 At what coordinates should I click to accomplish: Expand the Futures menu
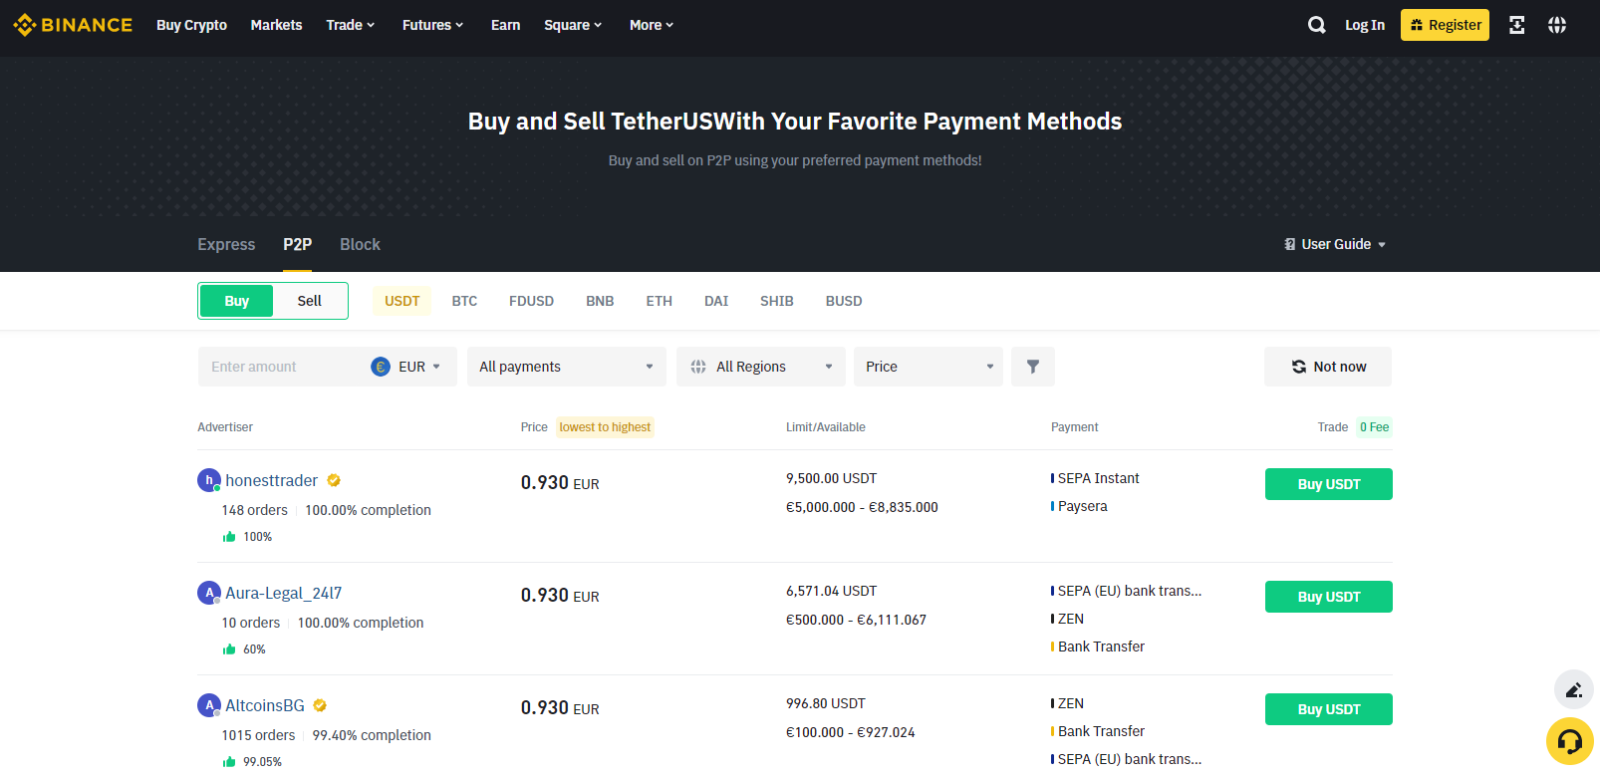(433, 25)
